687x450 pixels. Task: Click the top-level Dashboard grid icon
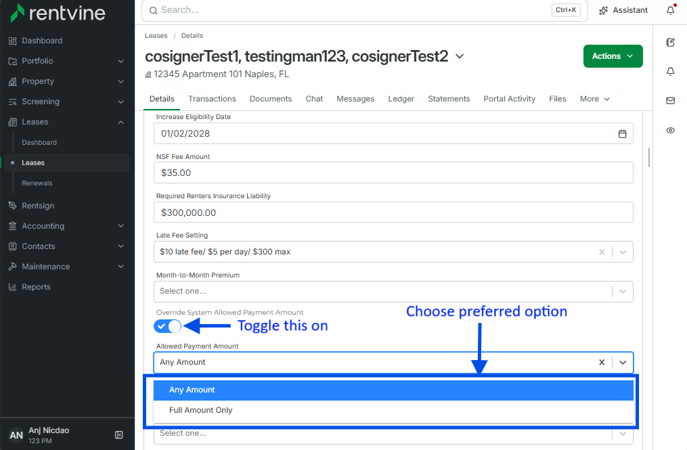(13, 41)
